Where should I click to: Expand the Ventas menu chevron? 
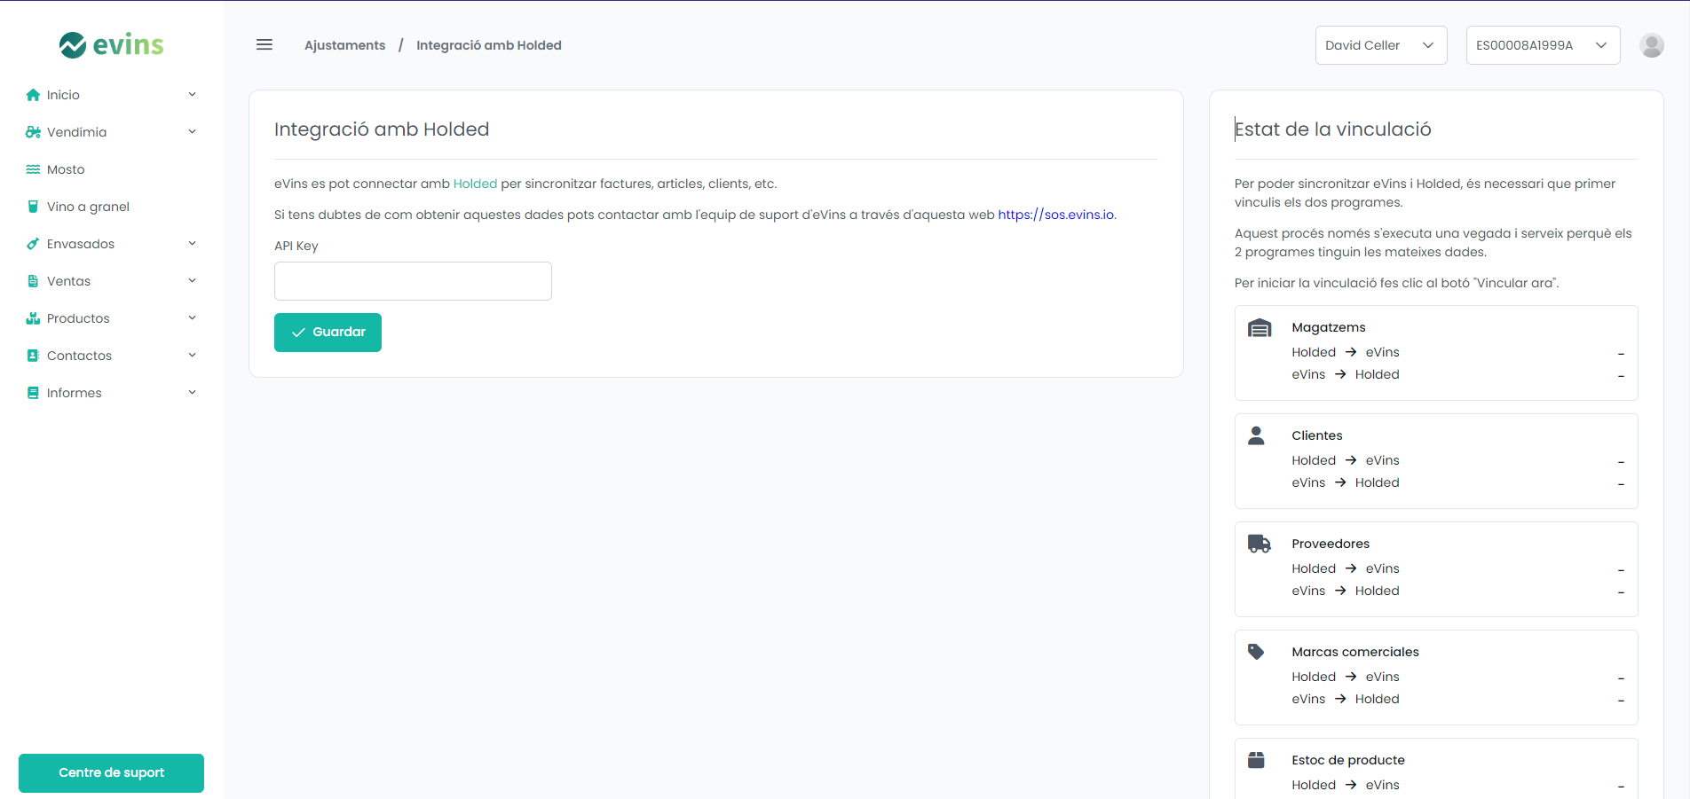pyautogui.click(x=192, y=281)
